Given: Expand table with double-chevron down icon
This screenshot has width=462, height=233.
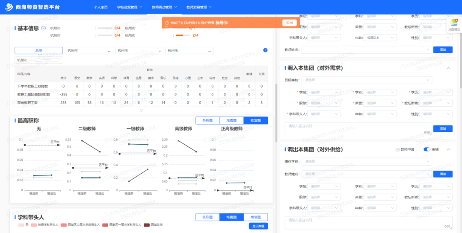Looking at the screenshot, I should [x=141, y=111].
